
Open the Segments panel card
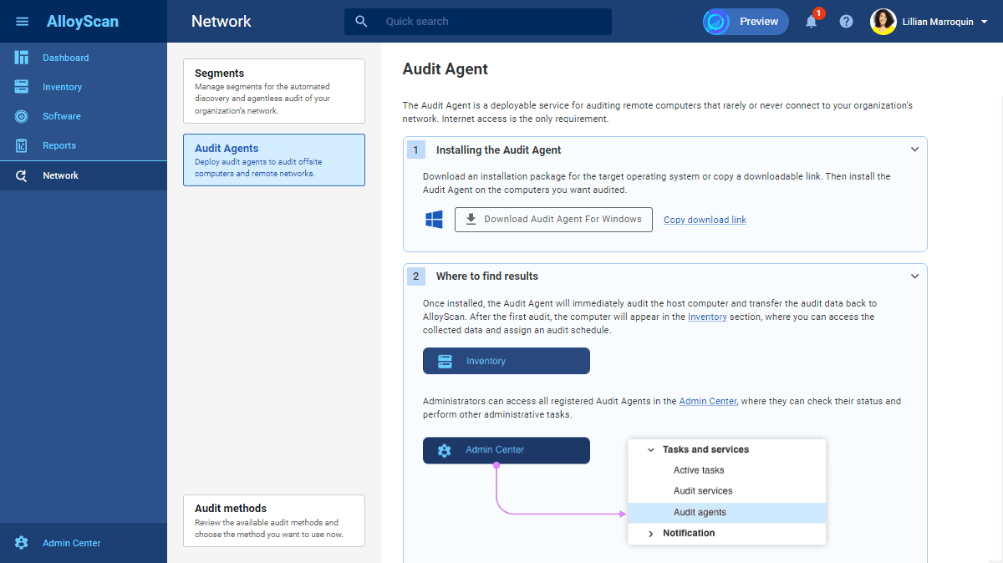(274, 91)
